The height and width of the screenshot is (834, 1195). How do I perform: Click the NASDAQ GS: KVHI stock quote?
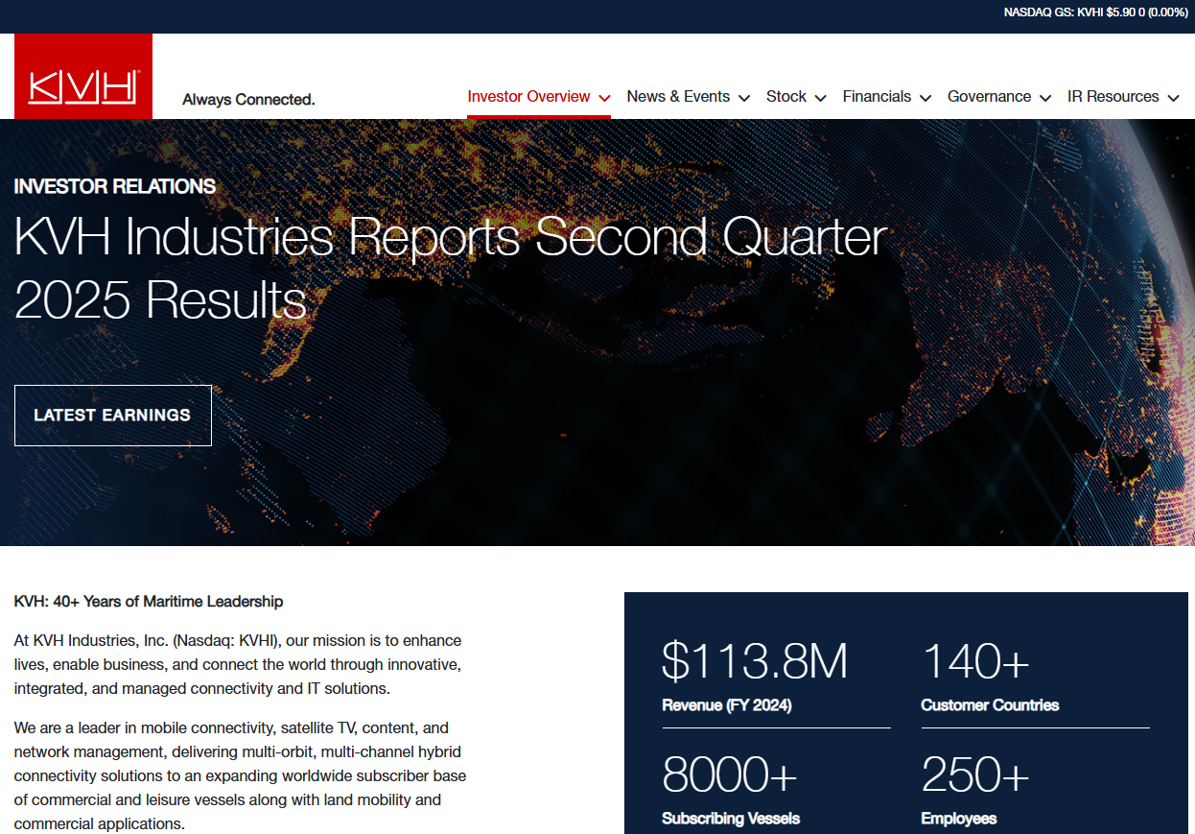1094,12
